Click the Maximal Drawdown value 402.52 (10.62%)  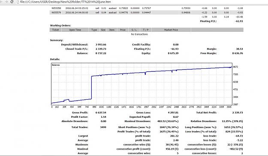(168, 121)
